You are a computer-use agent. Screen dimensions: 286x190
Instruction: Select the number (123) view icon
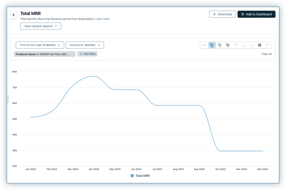204,45
